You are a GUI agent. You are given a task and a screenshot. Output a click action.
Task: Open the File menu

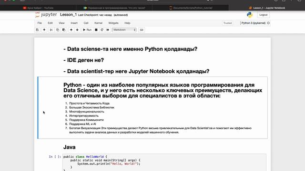pos(40,23)
